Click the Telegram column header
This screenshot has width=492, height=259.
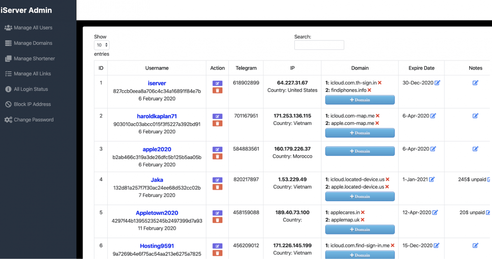click(x=246, y=68)
